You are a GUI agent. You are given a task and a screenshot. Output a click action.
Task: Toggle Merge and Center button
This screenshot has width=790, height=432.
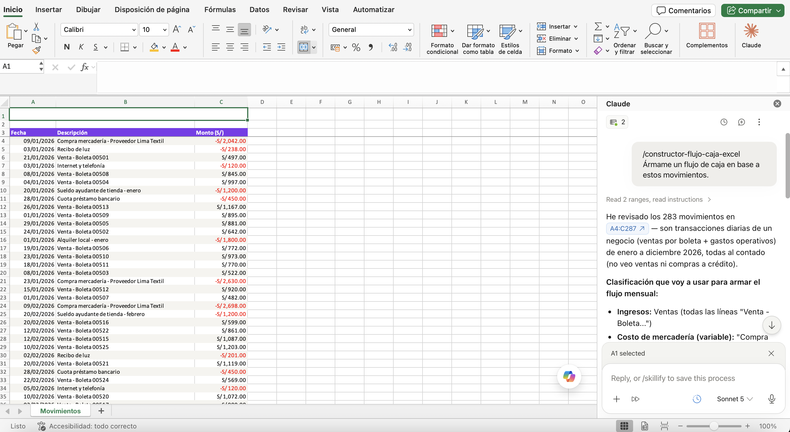click(304, 47)
